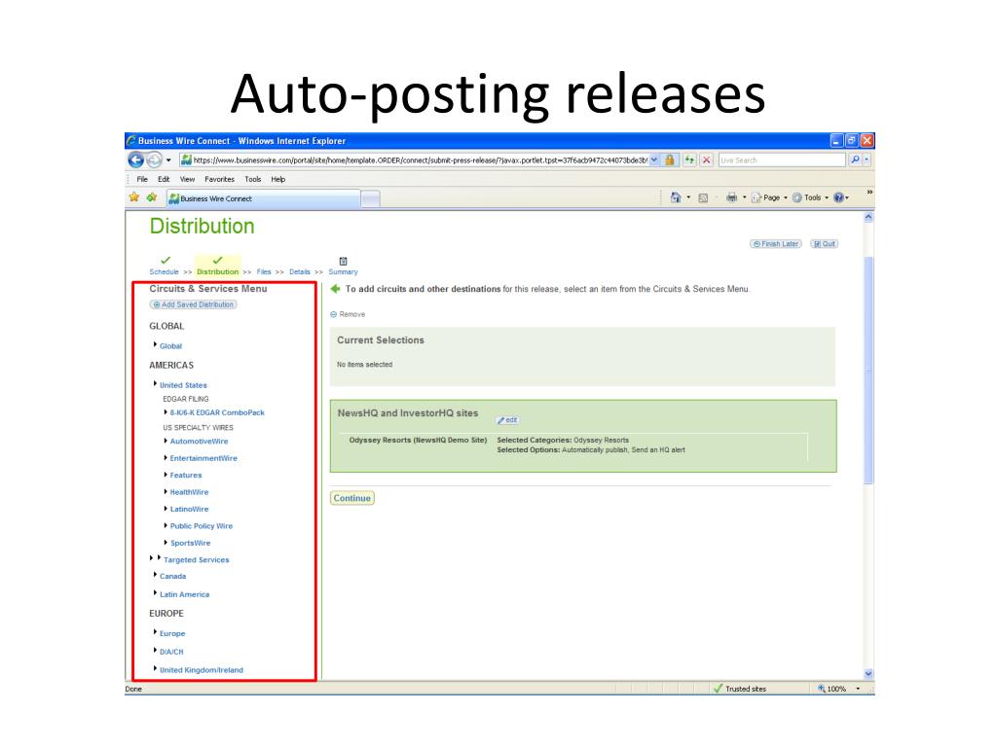Screen dimensions: 997x747
Task: Open the Help menu
Action: click(277, 179)
